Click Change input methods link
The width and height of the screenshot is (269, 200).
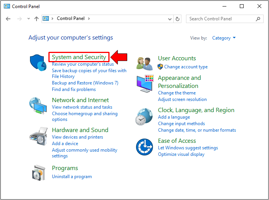point(181,124)
